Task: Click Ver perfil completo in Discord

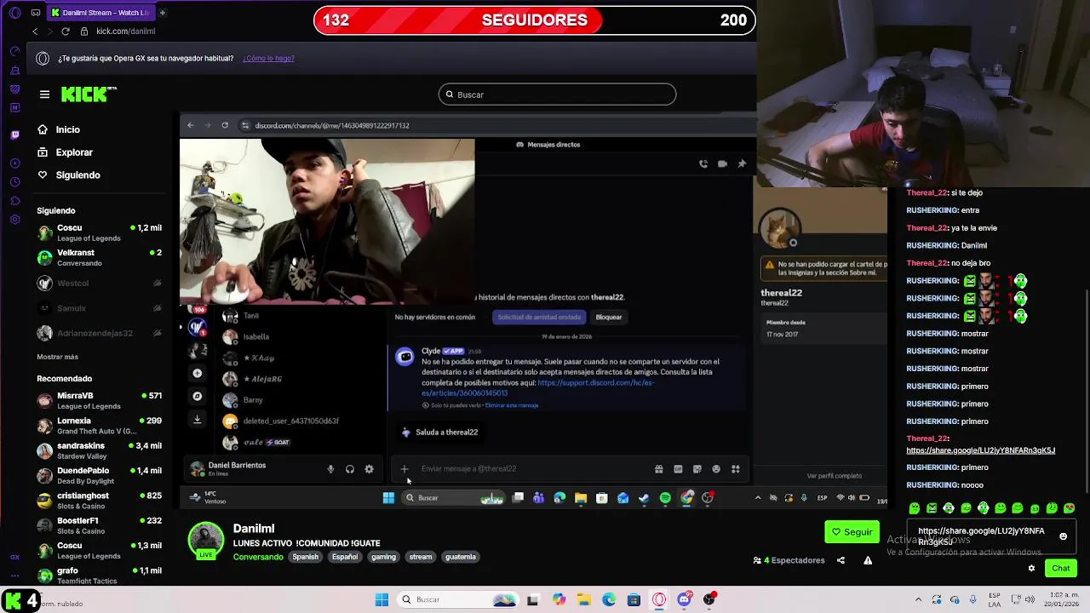Action: click(x=835, y=476)
